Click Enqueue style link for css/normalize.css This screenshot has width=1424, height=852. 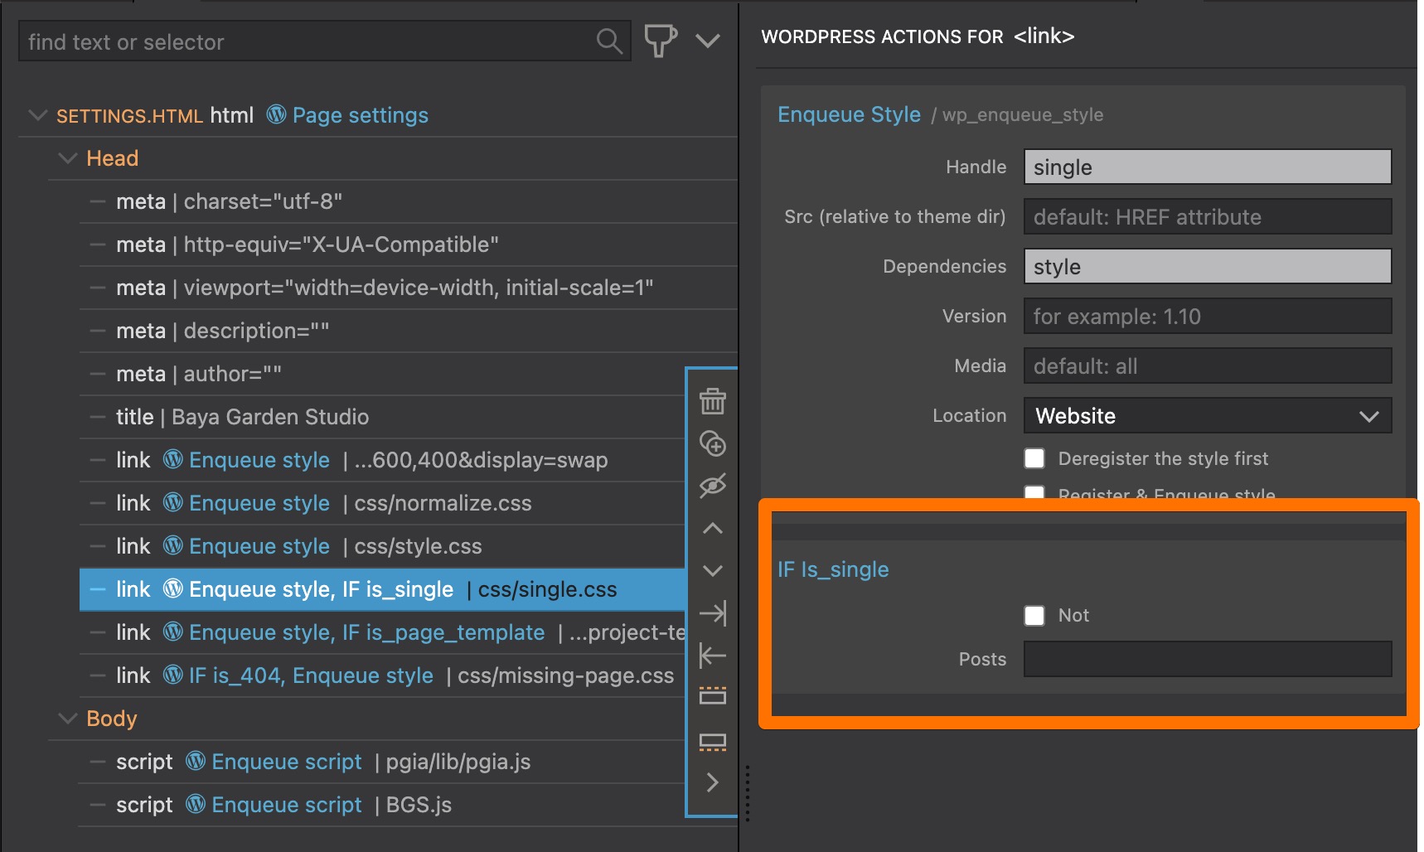tap(259, 503)
